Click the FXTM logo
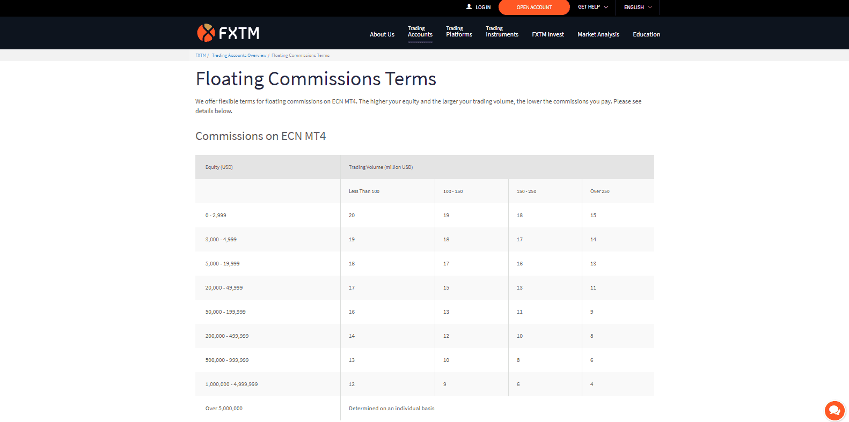 coord(228,33)
